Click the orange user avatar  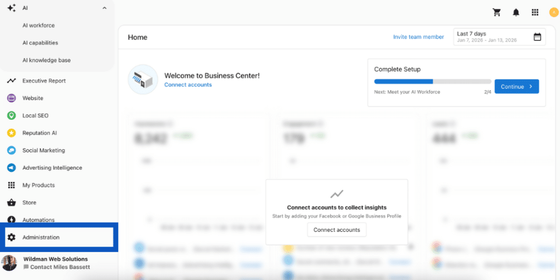click(553, 12)
